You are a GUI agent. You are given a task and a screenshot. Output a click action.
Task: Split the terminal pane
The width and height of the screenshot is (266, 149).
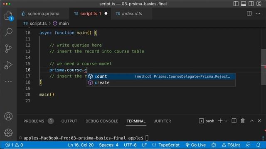click(234, 121)
